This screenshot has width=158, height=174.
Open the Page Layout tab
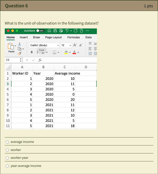click(53, 37)
